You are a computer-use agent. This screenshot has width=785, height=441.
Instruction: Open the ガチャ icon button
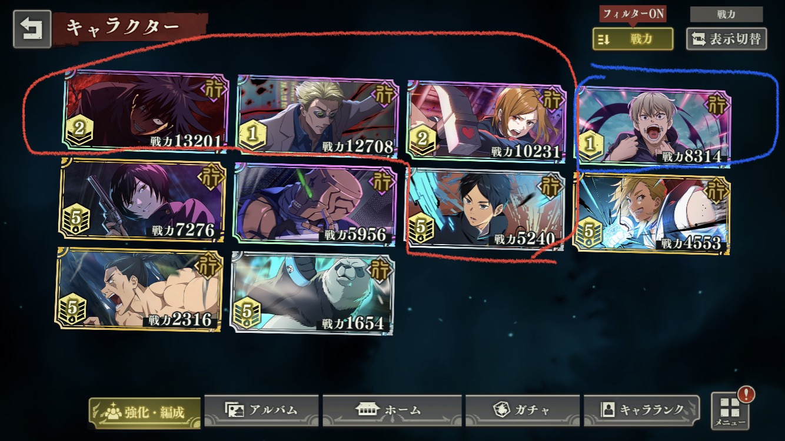(x=522, y=410)
